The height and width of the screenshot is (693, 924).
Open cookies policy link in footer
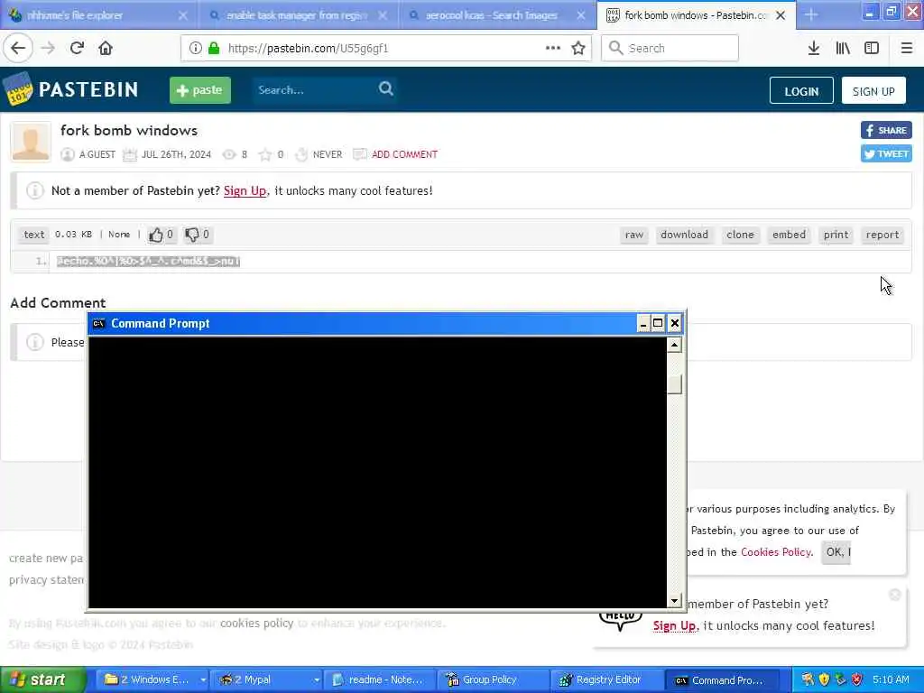pyautogui.click(x=256, y=623)
